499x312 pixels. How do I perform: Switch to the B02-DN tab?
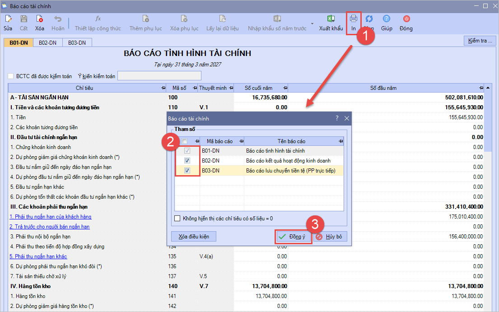[x=47, y=43]
